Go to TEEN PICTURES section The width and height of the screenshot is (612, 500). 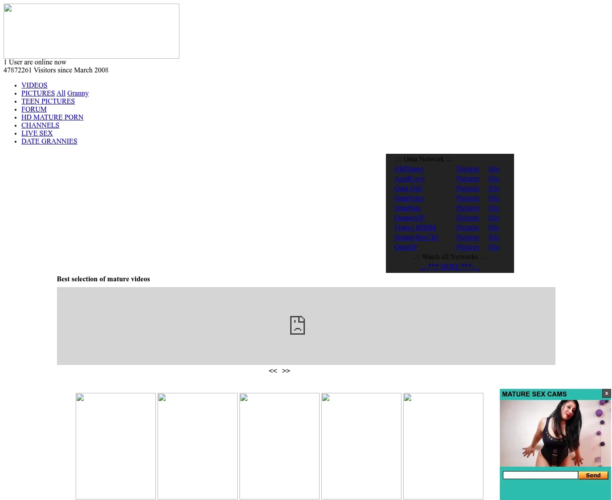pyautogui.click(x=48, y=101)
